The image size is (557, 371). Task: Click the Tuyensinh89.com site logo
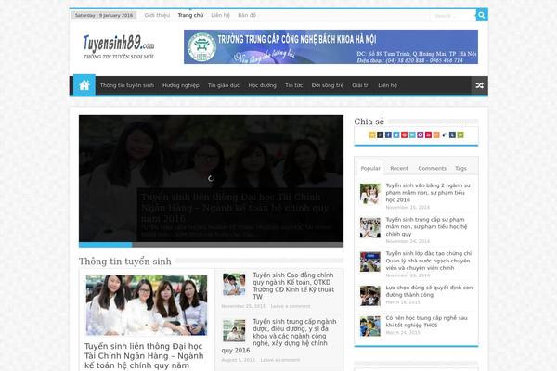118,46
